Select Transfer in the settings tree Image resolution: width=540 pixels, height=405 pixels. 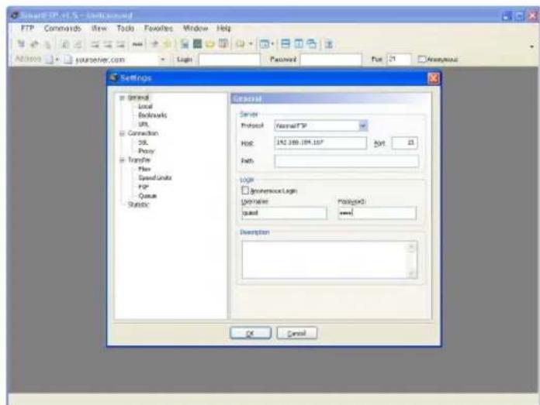(x=139, y=160)
